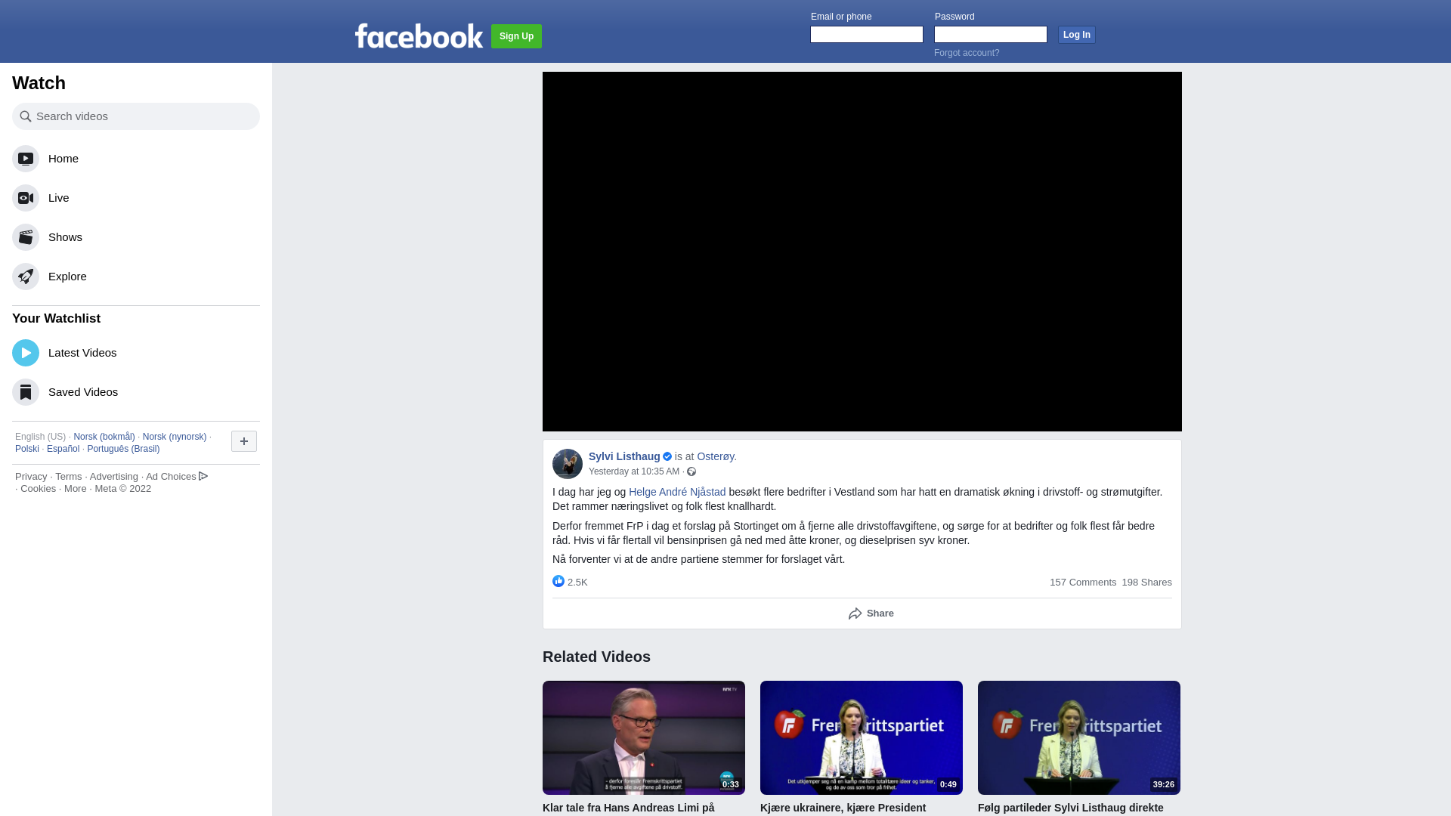Image resolution: width=1451 pixels, height=816 pixels.
Task: Click the share arrow icon
Action: (855, 614)
